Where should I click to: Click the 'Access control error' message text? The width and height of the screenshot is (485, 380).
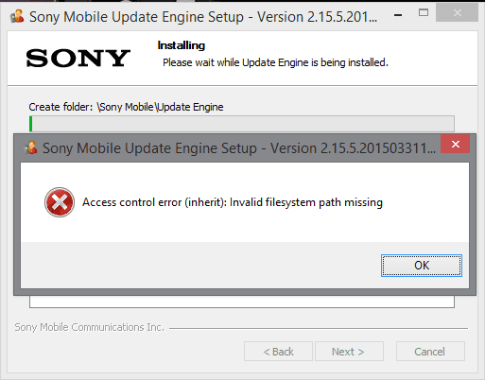click(x=233, y=202)
